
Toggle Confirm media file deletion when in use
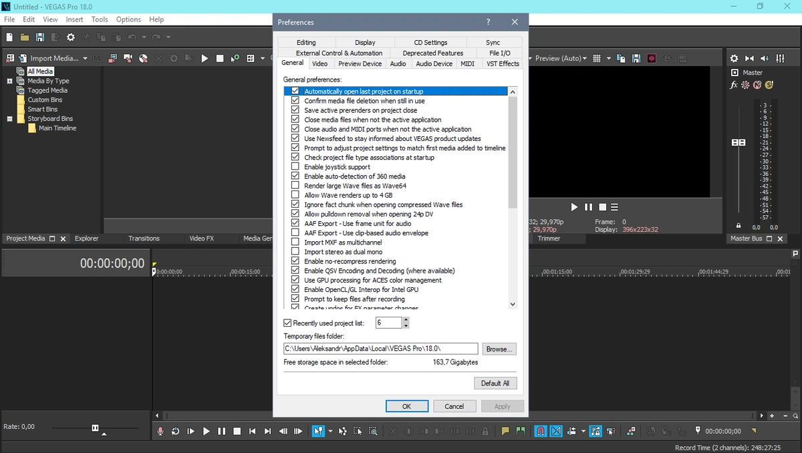click(295, 100)
